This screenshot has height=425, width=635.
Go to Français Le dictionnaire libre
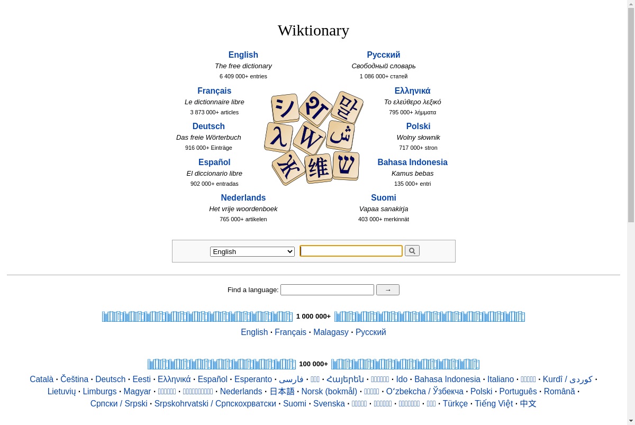point(214,91)
